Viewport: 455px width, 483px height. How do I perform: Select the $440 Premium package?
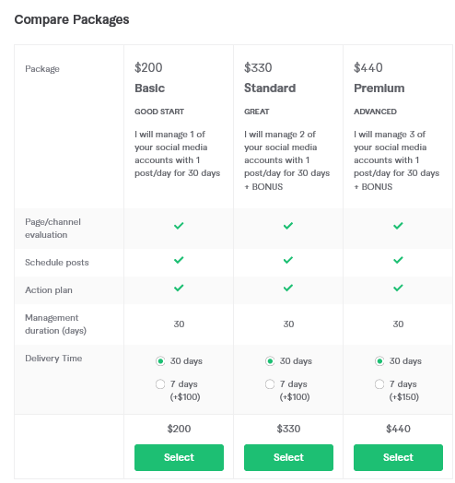tap(398, 457)
